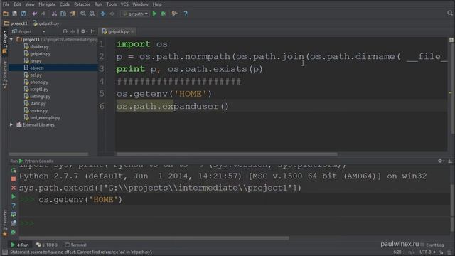Screen dimensions: 455x256
Task: Click project1 breadcrumb in navigation bar
Action: pyautogui.click(x=16, y=23)
